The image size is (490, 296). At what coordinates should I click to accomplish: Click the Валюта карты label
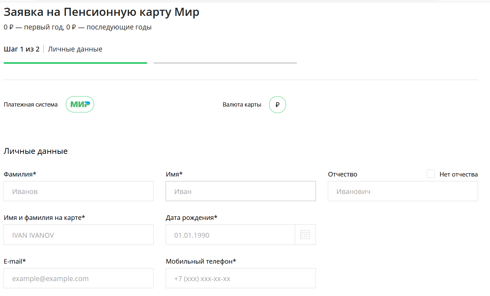[x=242, y=105]
